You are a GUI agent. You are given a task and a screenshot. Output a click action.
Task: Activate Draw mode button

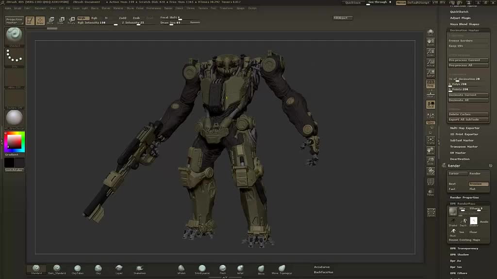click(x=40, y=20)
